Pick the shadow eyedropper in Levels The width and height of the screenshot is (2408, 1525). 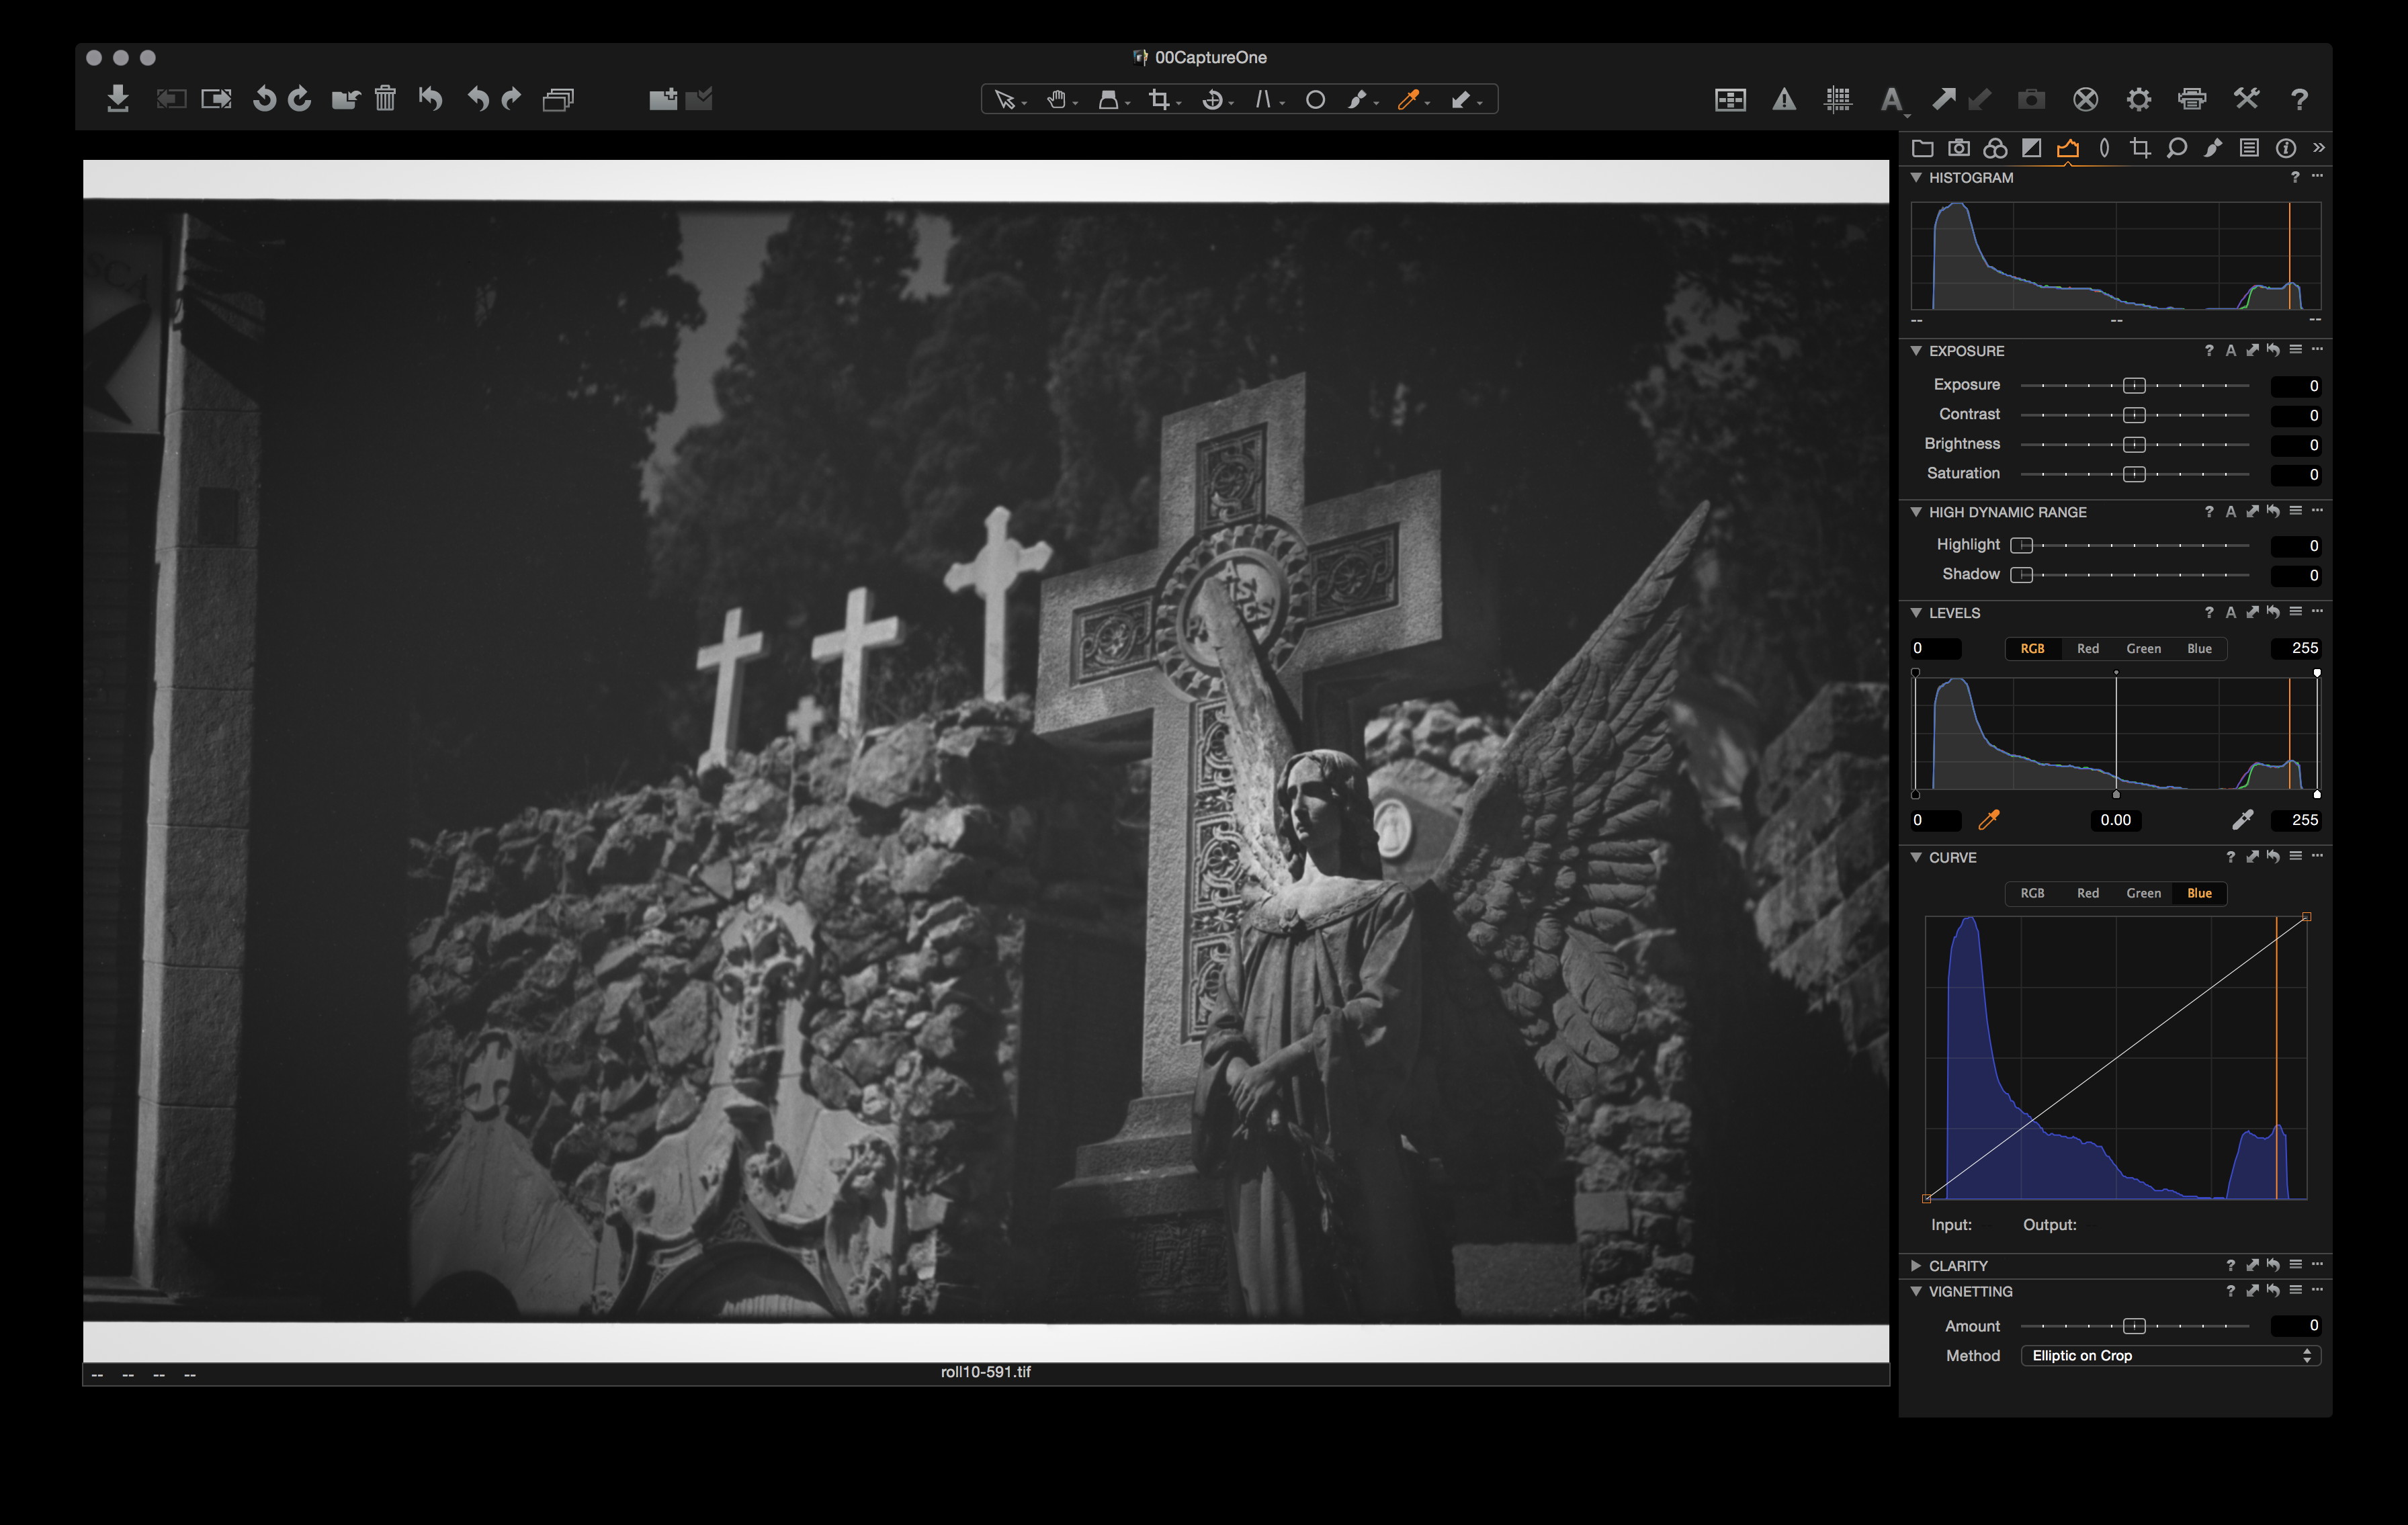1989,820
